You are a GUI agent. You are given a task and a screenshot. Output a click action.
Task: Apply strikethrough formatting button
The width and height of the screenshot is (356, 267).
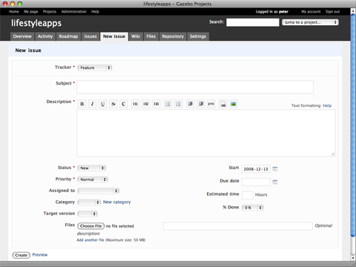[113, 104]
